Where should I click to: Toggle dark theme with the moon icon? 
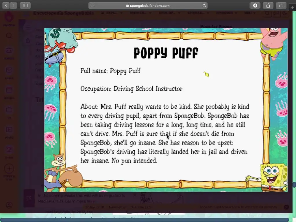pyautogui.click(x=285, y=13)
